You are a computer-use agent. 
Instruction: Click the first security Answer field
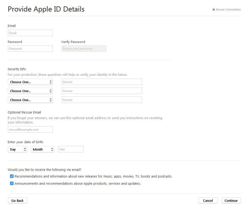101,82
